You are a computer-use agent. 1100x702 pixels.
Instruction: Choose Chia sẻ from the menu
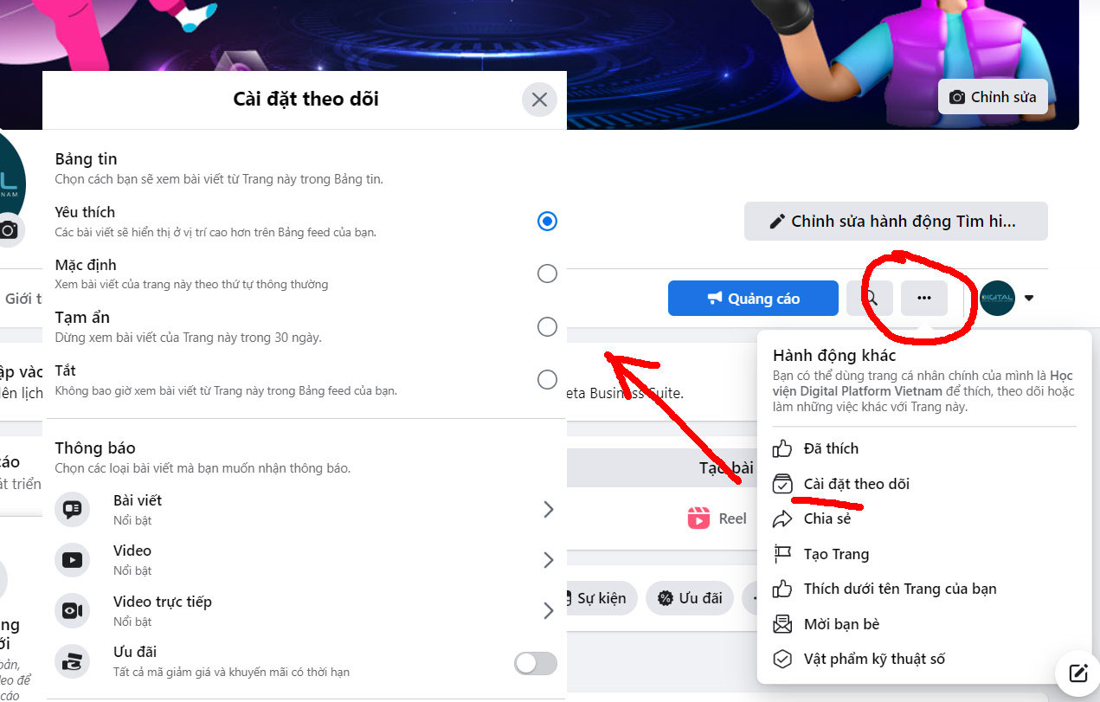tap(827, 518)
